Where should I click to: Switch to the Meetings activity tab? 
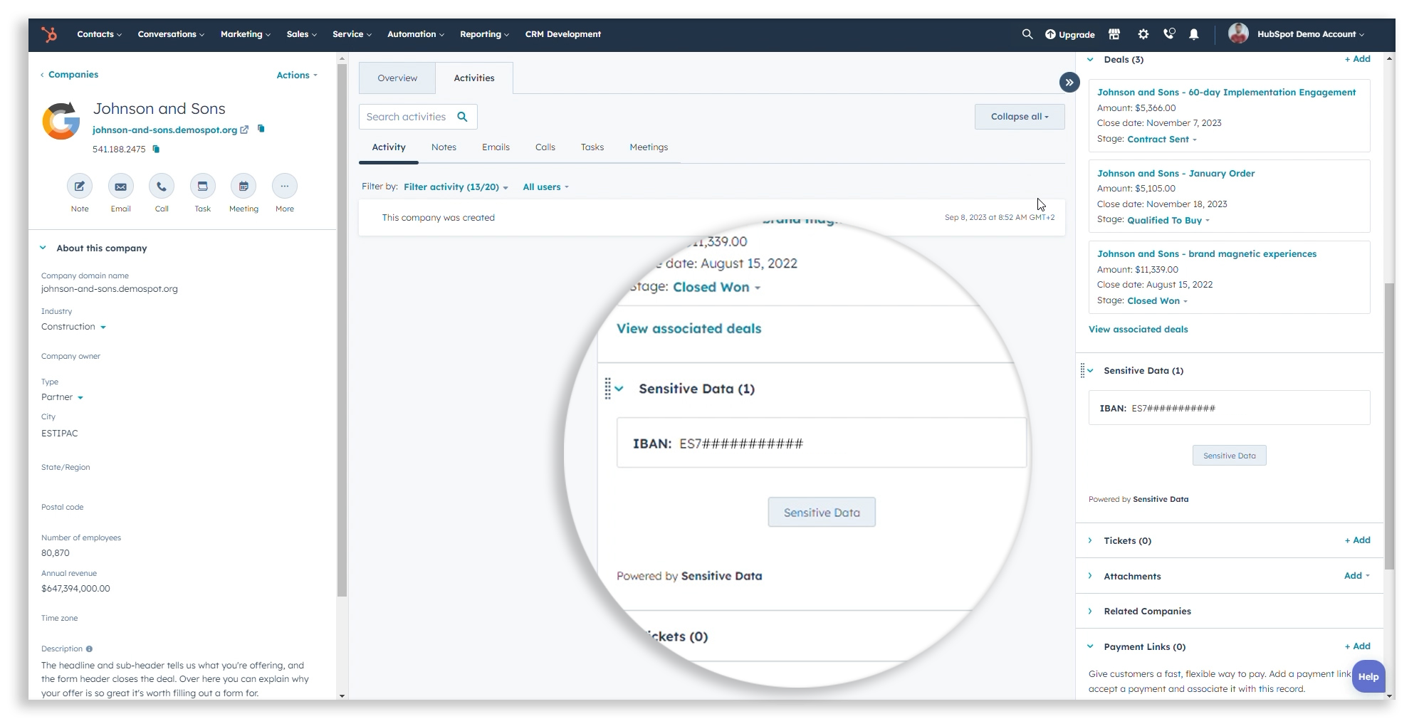point(649,147)
